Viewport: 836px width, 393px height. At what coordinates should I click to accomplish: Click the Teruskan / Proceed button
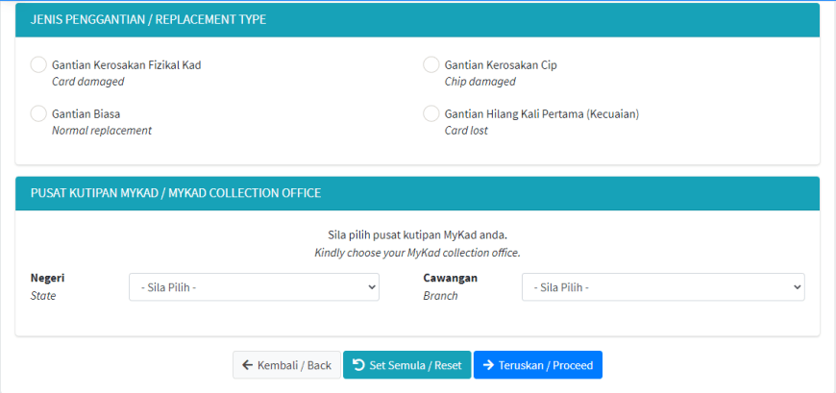(538, 365)
